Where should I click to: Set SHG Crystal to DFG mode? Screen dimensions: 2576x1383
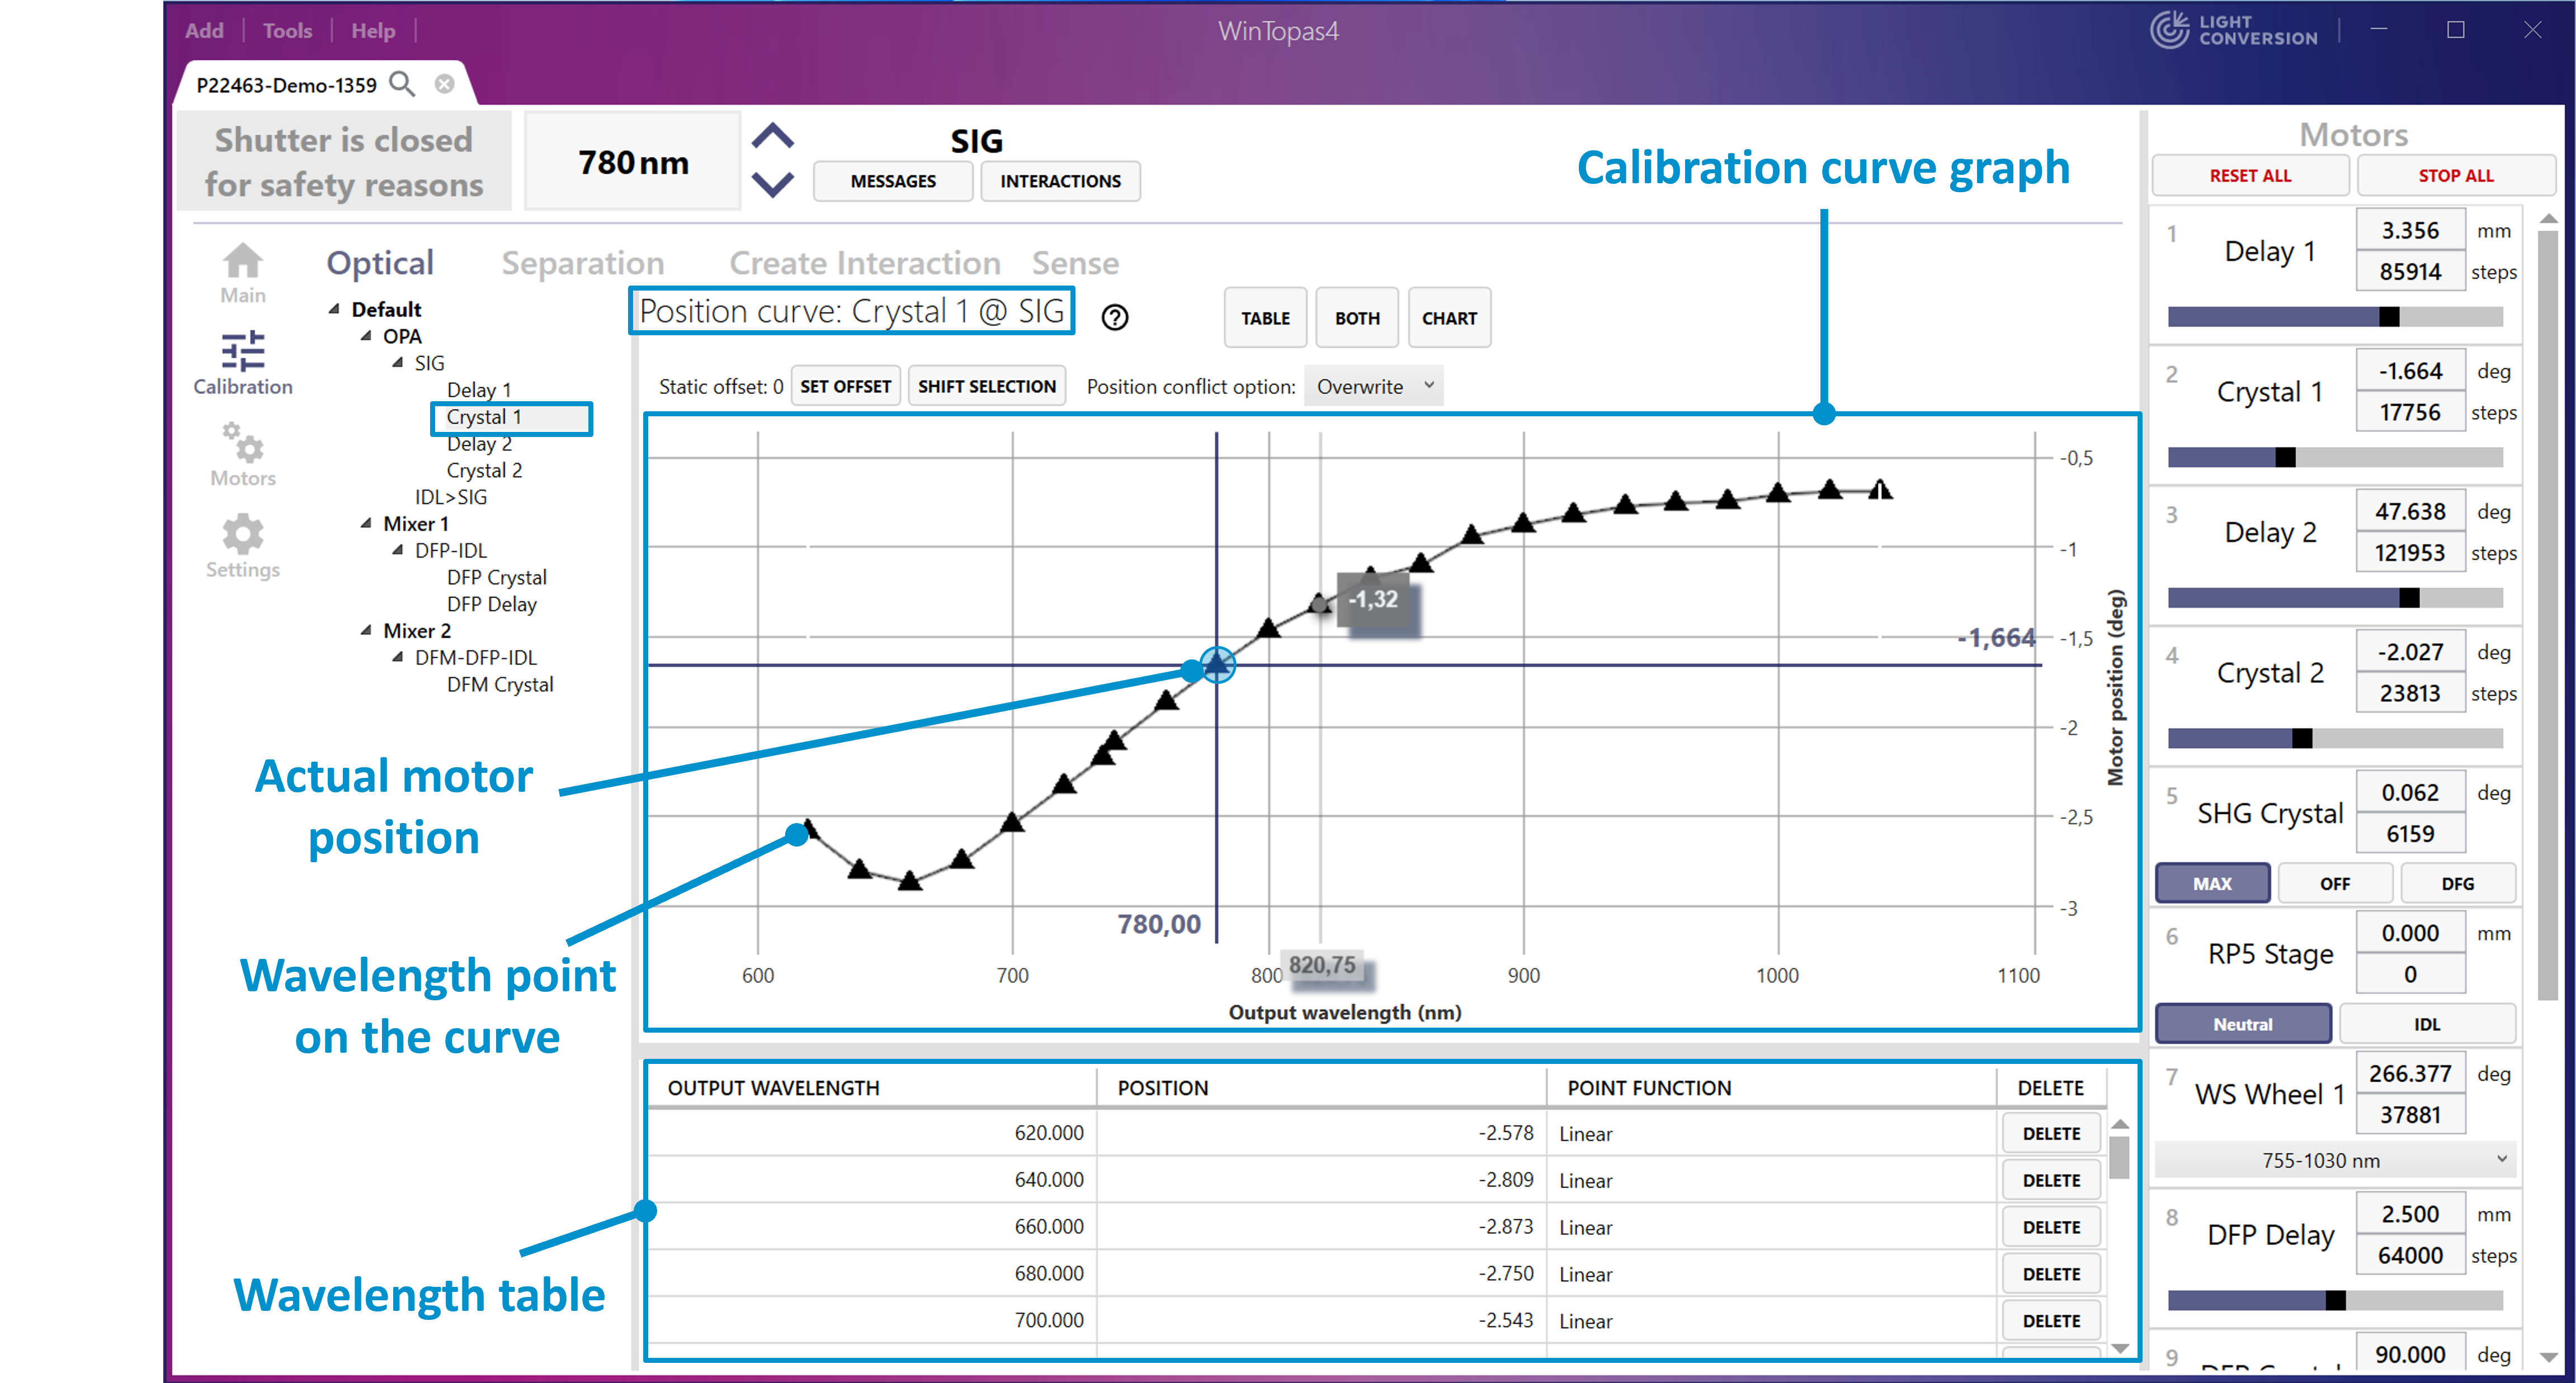[2457, 883]
